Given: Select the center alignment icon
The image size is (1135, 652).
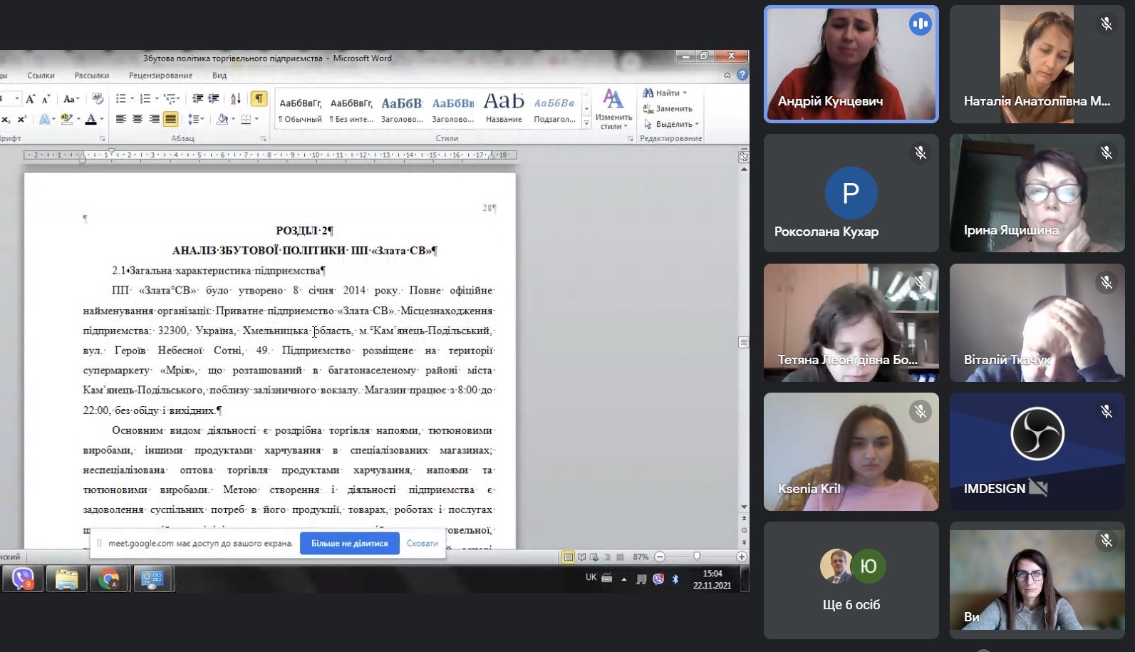Looking at the screenshot, I should click(138, 119).
